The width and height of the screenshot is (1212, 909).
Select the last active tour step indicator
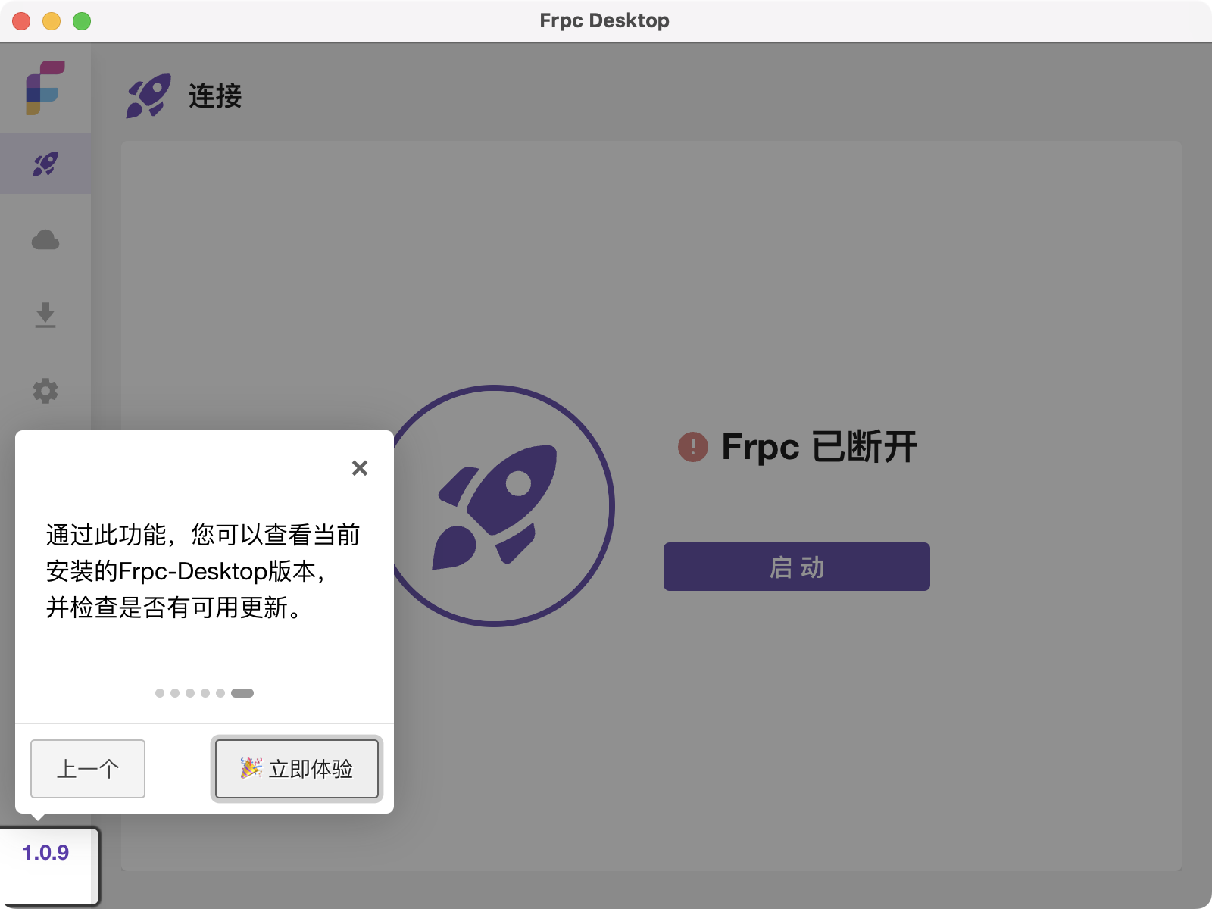point(242,693)
